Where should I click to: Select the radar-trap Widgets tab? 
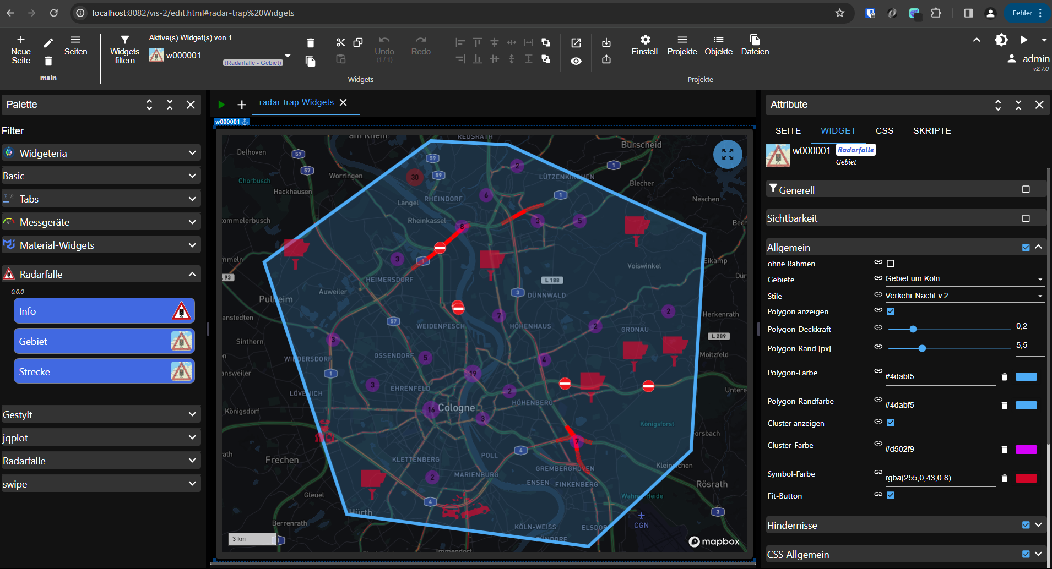tap(296, 102)
